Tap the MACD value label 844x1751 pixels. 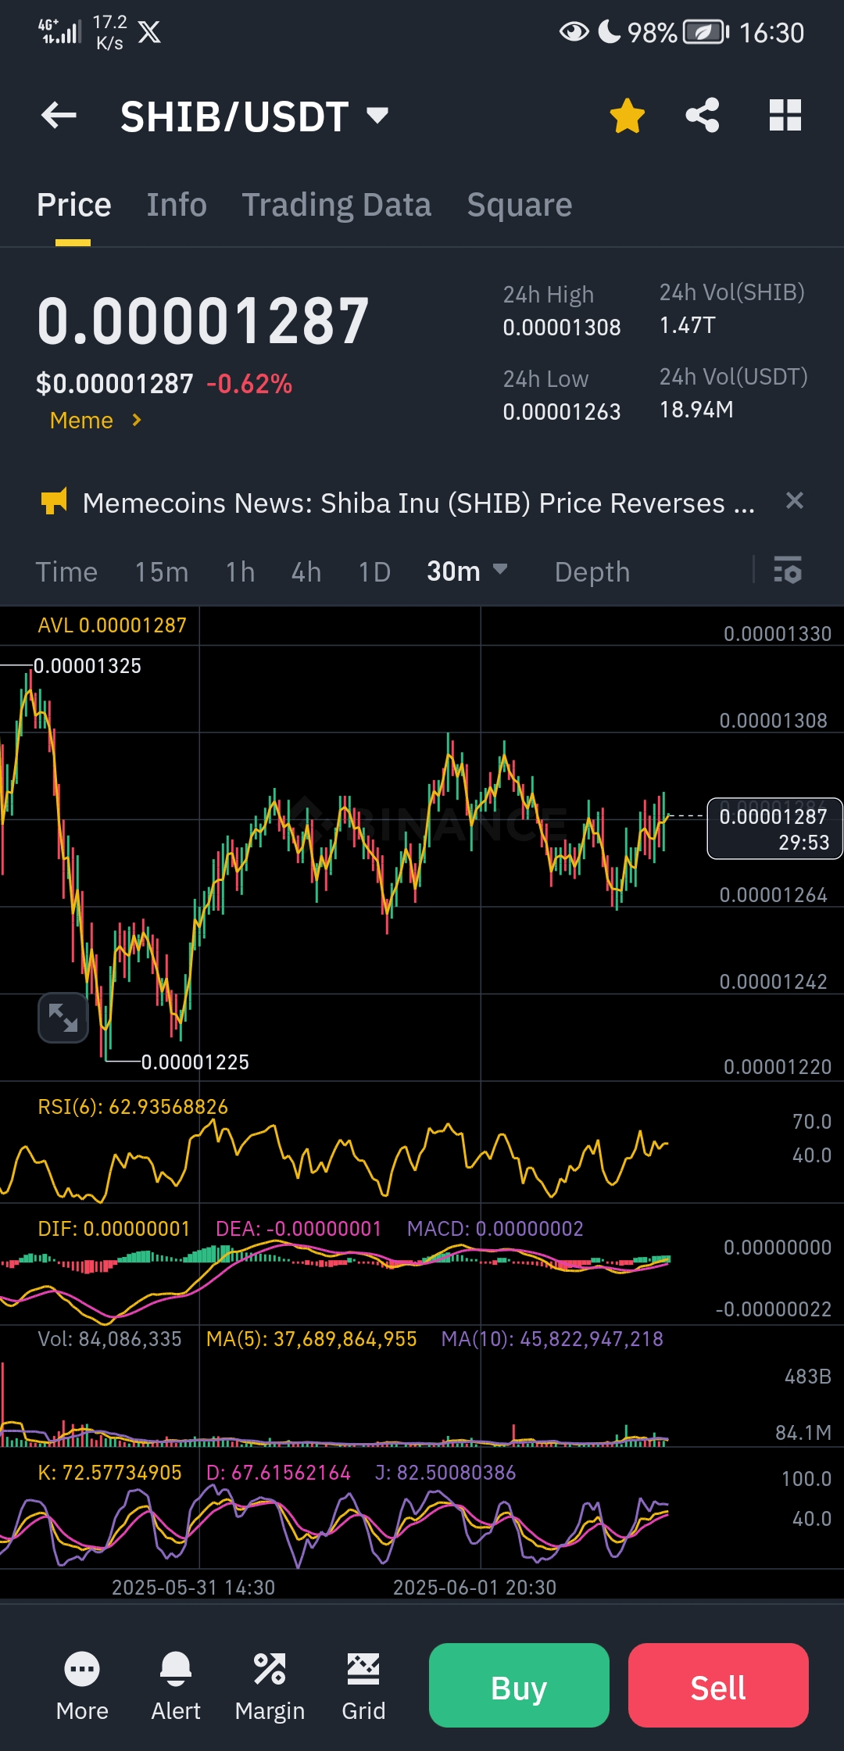pyautogui.click(x=495, y=1229)
